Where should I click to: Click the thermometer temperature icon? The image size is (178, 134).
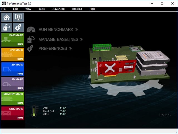pos(34,110)
